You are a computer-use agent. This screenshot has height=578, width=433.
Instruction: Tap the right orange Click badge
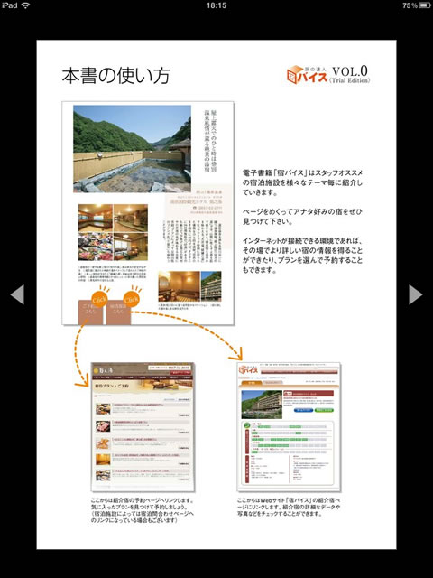(x=132, y=298)
